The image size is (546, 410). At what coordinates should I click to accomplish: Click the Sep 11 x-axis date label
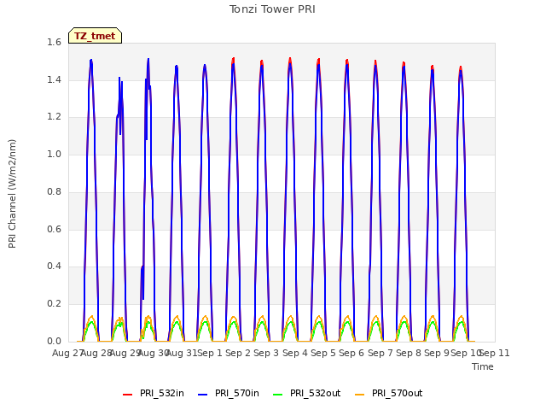(495, 353)
